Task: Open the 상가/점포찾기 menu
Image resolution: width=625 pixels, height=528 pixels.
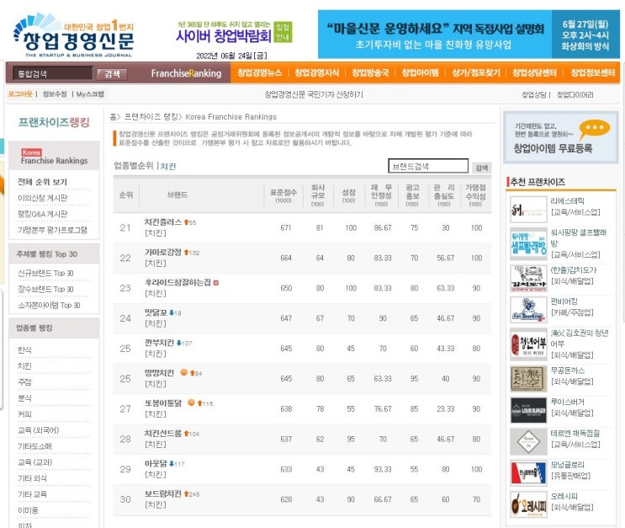Action: tap(476, 72)
